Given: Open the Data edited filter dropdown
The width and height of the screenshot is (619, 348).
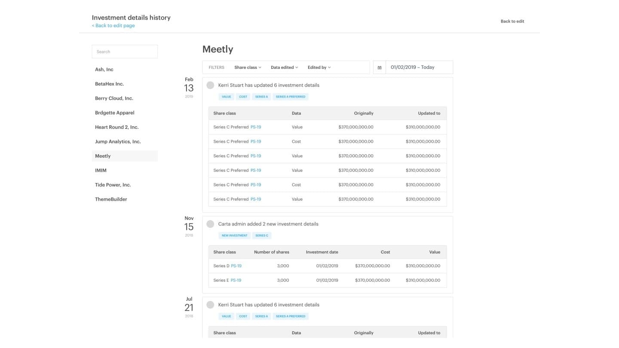Looking at the screenshot, I should point(284,67).
